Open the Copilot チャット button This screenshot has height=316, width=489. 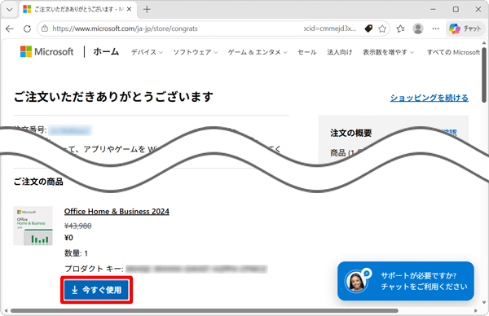pyautogui.click(x=465, y=29)
